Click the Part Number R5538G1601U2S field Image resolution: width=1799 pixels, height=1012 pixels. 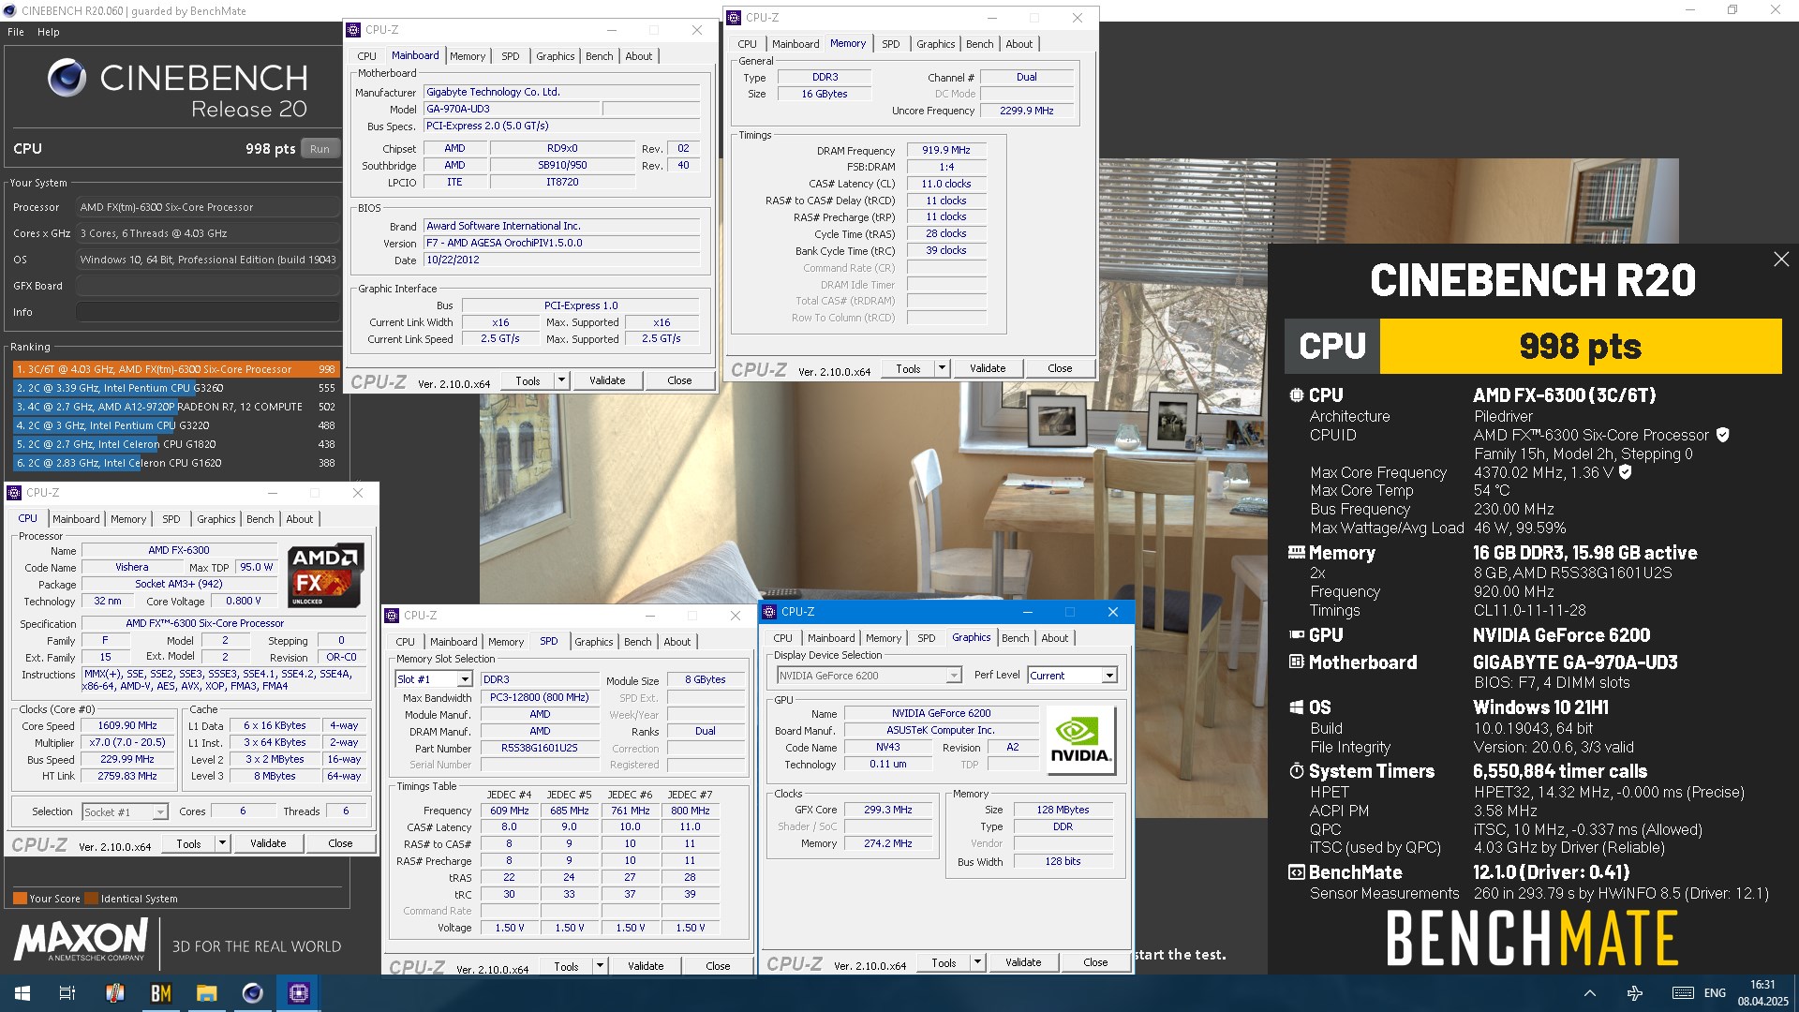(x=539, y=749)
